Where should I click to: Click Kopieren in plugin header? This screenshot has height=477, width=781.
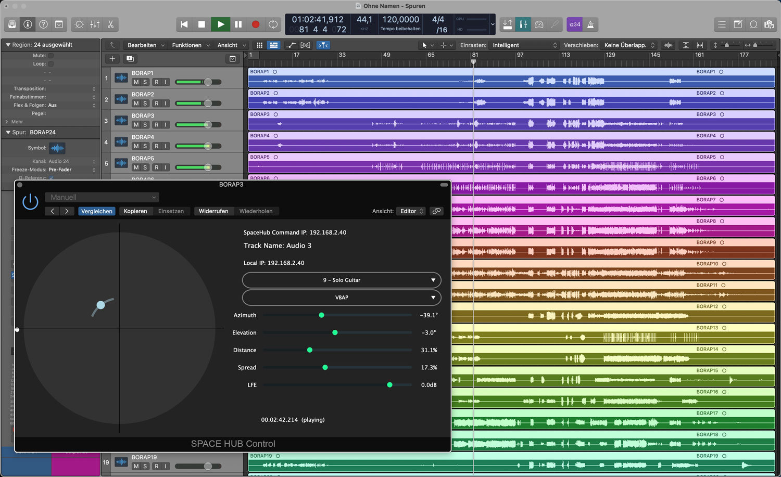tap(135, 211)
